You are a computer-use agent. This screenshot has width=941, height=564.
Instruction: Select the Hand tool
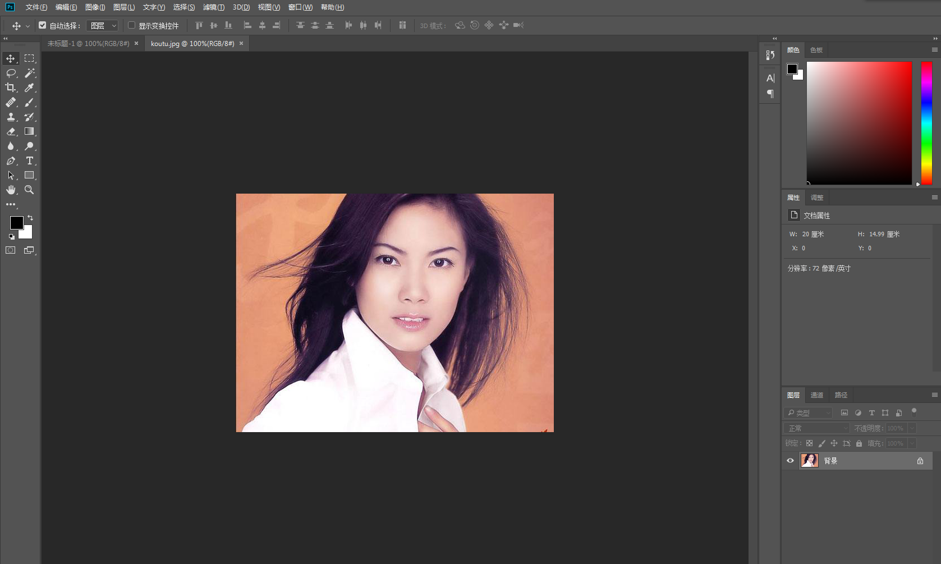pos(11,190)
